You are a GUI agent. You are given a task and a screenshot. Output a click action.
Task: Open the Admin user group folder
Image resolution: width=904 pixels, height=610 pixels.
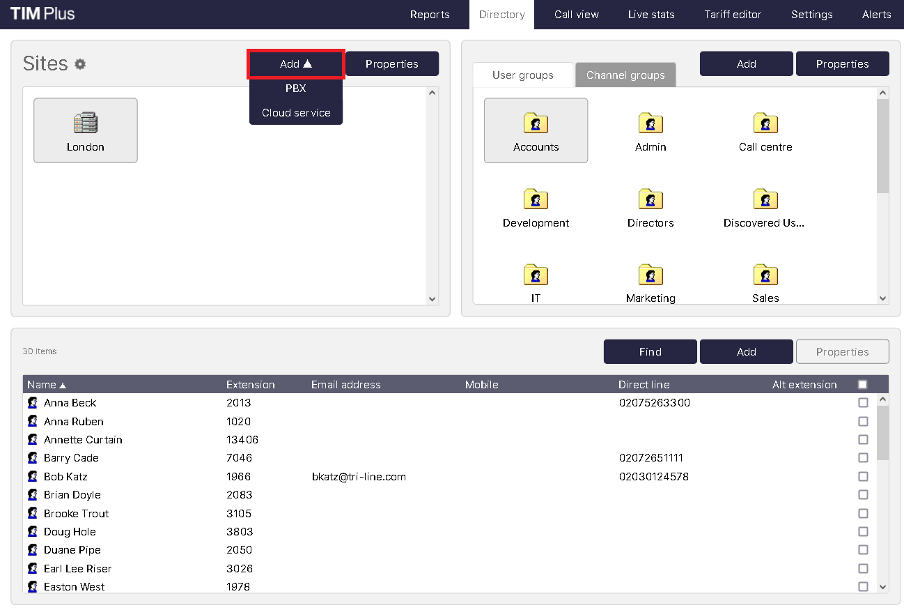tap(650, 123)
